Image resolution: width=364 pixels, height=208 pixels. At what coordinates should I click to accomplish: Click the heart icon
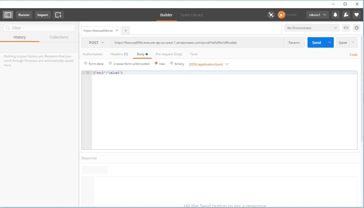[357, 15]
